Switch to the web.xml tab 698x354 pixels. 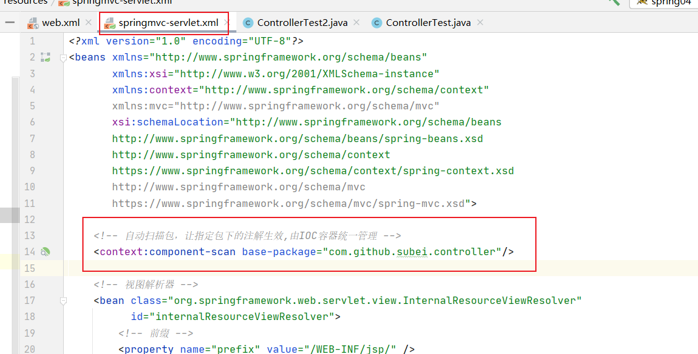(x=60, y=23)
